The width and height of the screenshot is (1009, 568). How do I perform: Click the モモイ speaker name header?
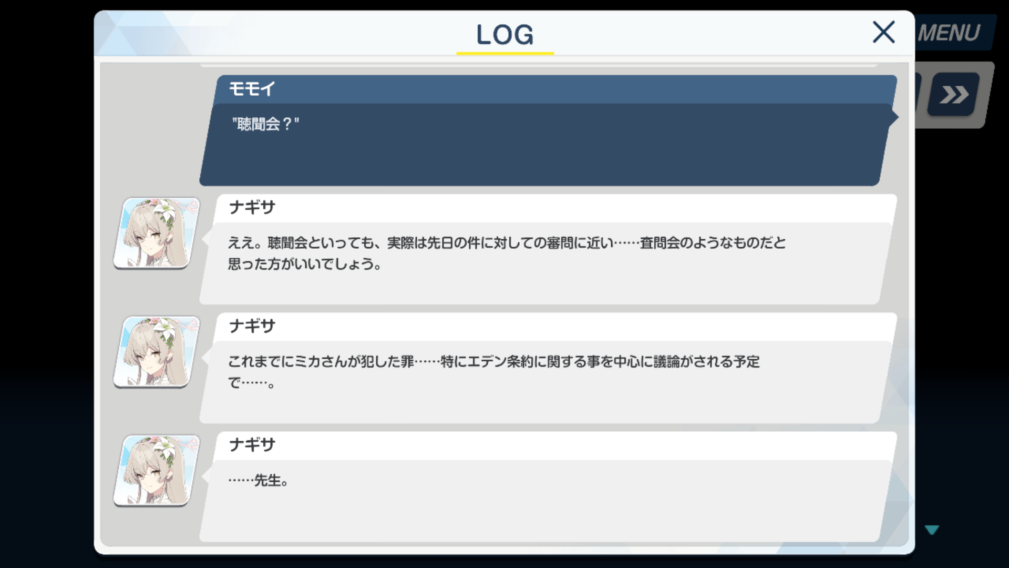[252, 89]
